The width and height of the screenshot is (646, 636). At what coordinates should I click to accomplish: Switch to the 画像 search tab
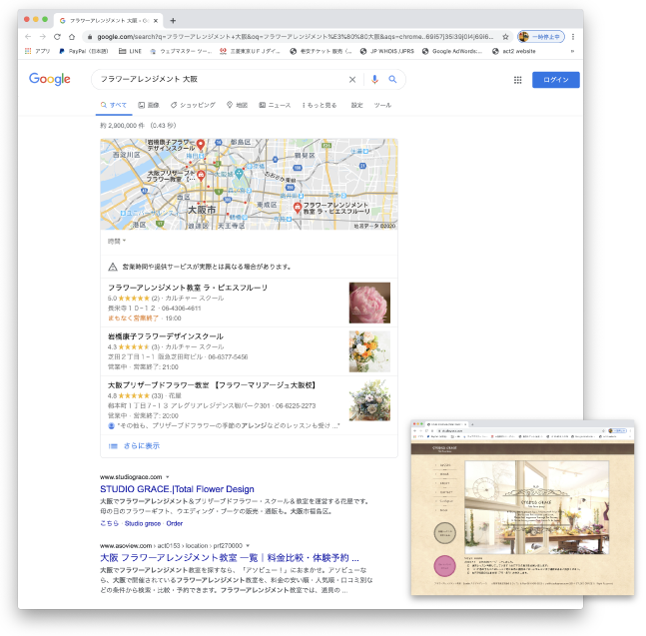click(x=148, y=105)
